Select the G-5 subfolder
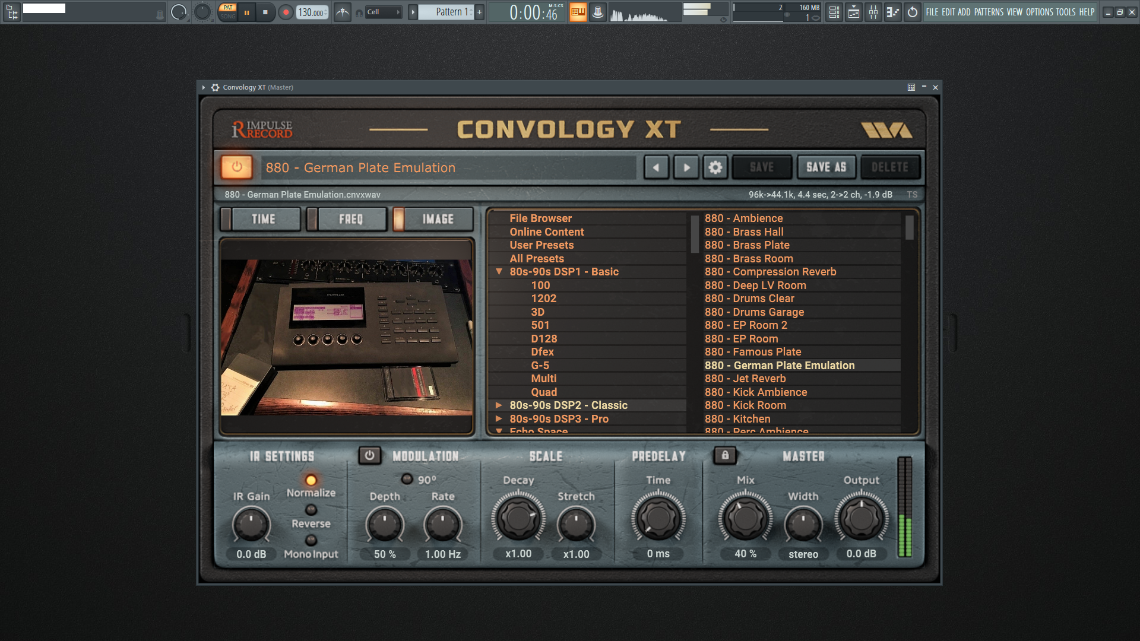The width and height of the screenshot is (1140, 641). point(540,366)
